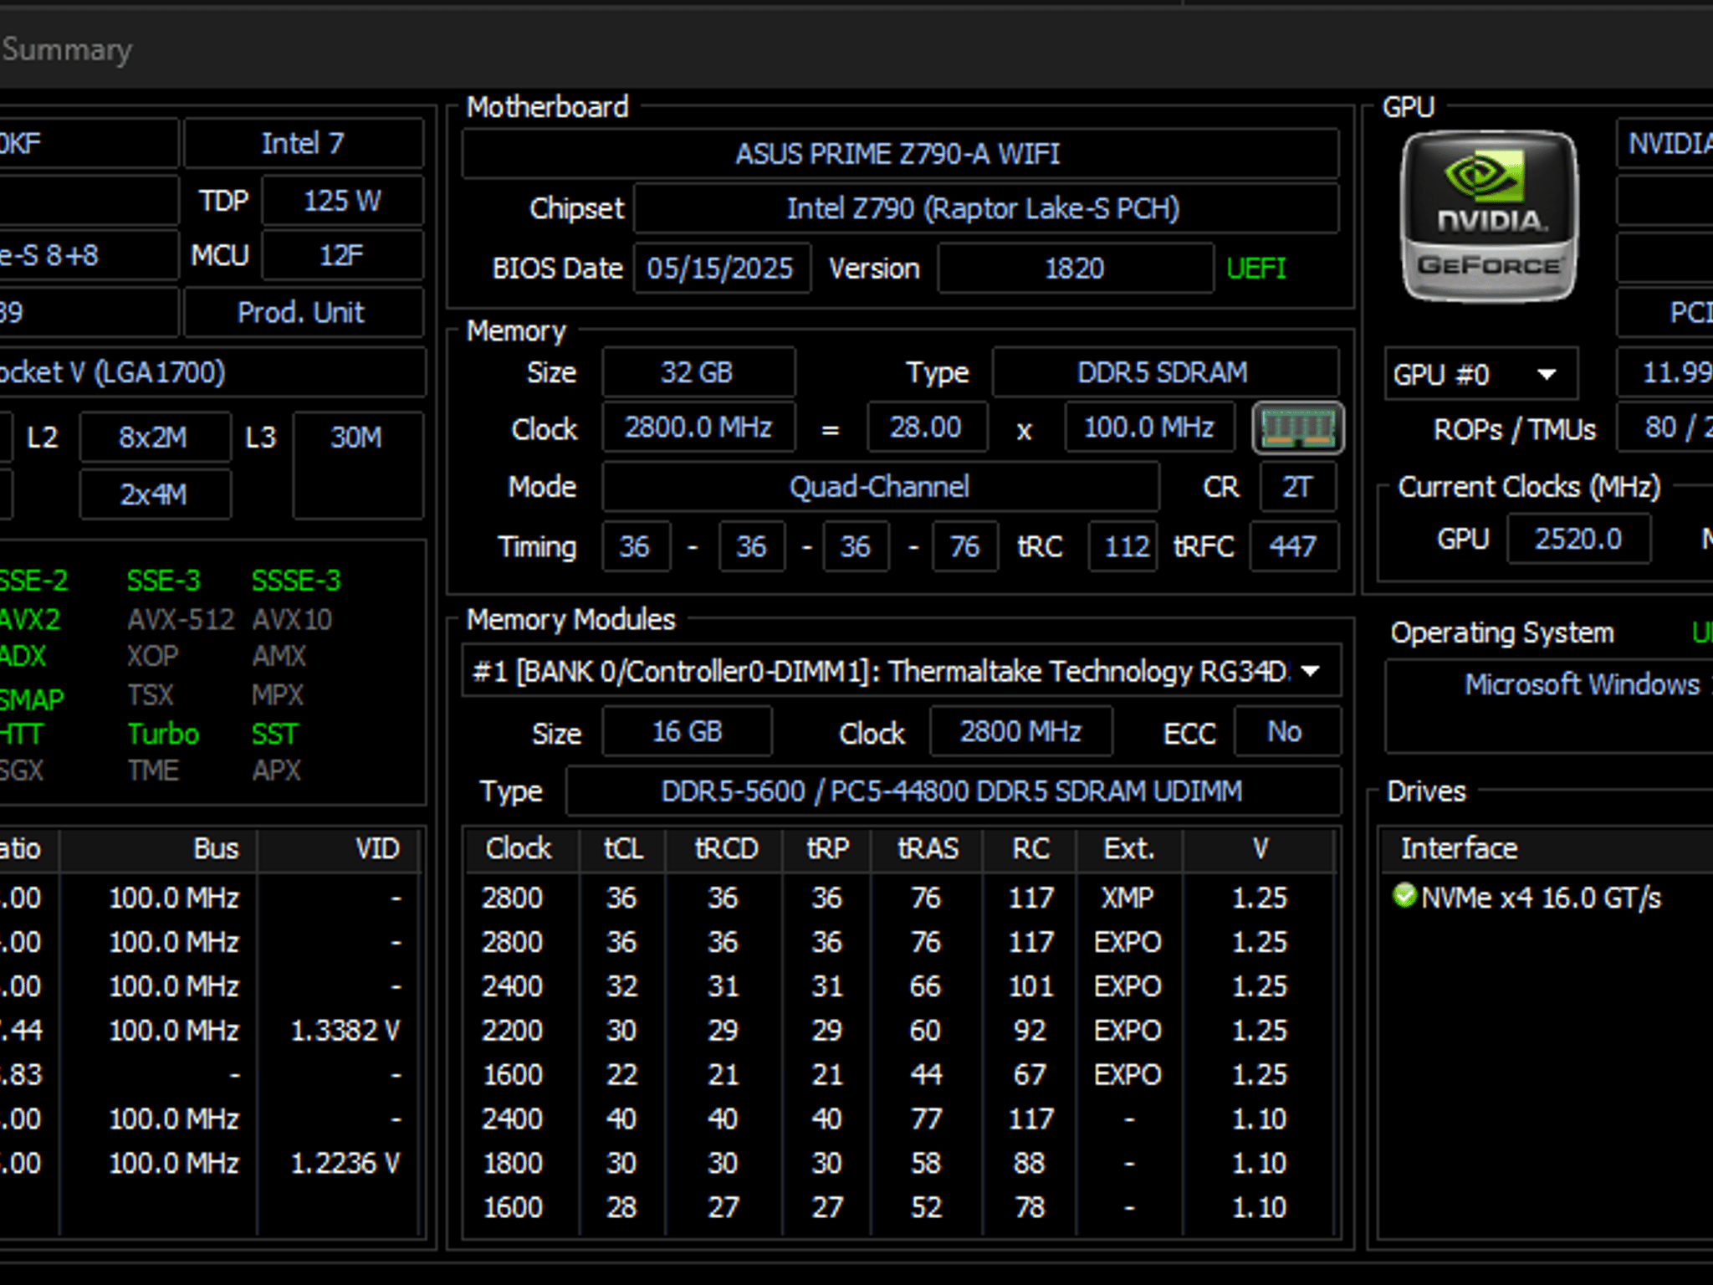This screenshot has height=1285, width=1713.
Task: Click the ASUS PRIME Z790-A WIFI field
Action: pos(899,154)
